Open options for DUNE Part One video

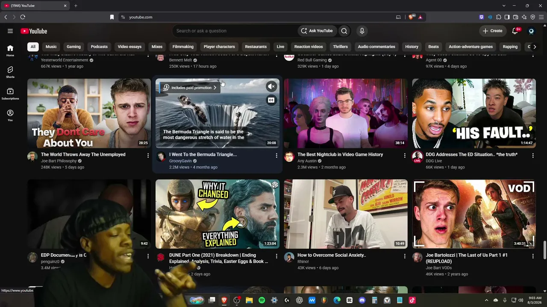coord(276,256)
